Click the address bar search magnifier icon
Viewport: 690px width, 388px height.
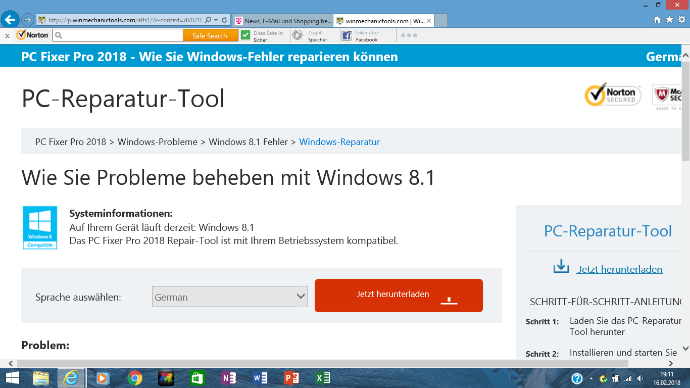click(208, 20)
